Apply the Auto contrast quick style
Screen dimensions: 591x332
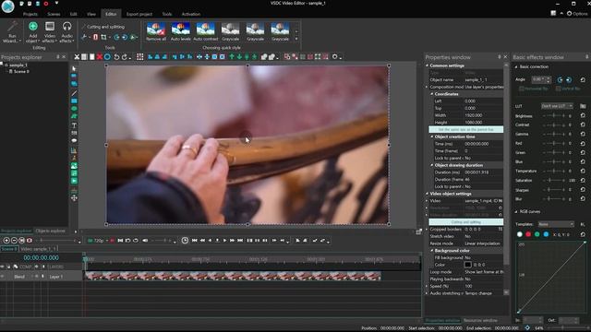point(205,31)
